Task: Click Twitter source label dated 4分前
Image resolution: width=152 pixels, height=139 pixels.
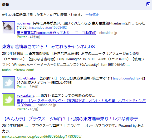Action: [22, 109]
